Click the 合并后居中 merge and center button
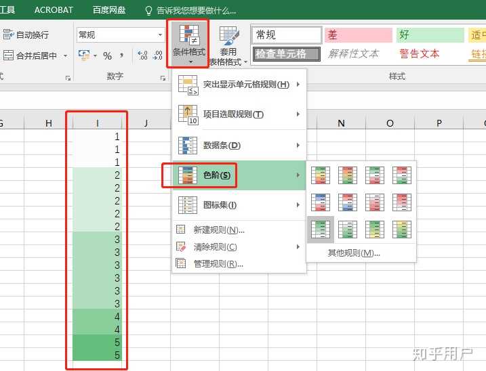 [x=30, y=56]
